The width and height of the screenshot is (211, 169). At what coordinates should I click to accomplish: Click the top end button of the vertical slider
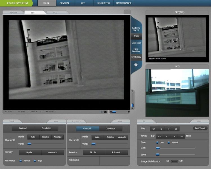[133, 91]
